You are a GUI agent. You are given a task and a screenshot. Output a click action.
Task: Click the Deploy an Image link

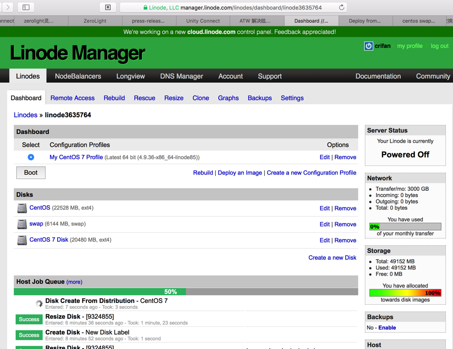[240, 173]
